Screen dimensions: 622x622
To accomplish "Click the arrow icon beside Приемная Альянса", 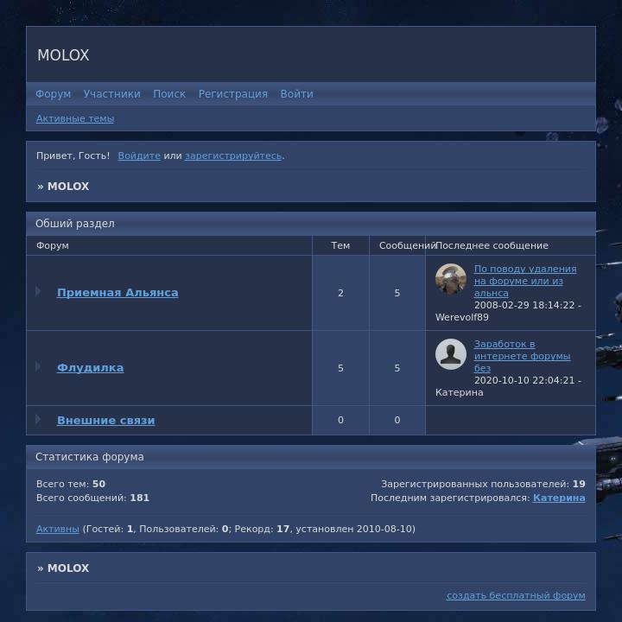I will (38, 291).
